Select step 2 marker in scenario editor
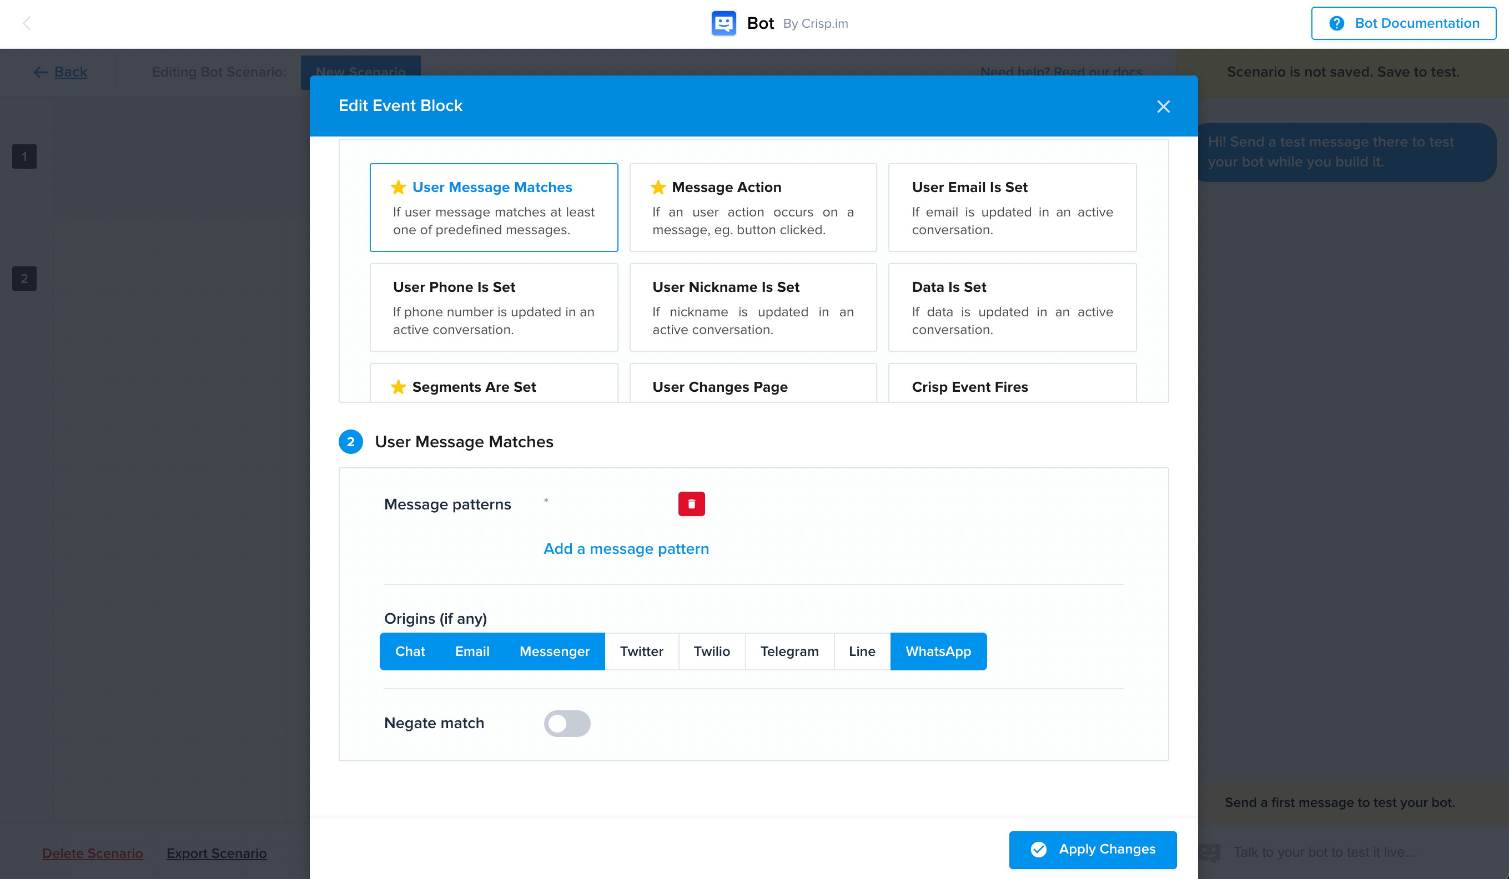The width and height of the screenshot is (1509, 879). pyautogui.click(x=24, y=279)
